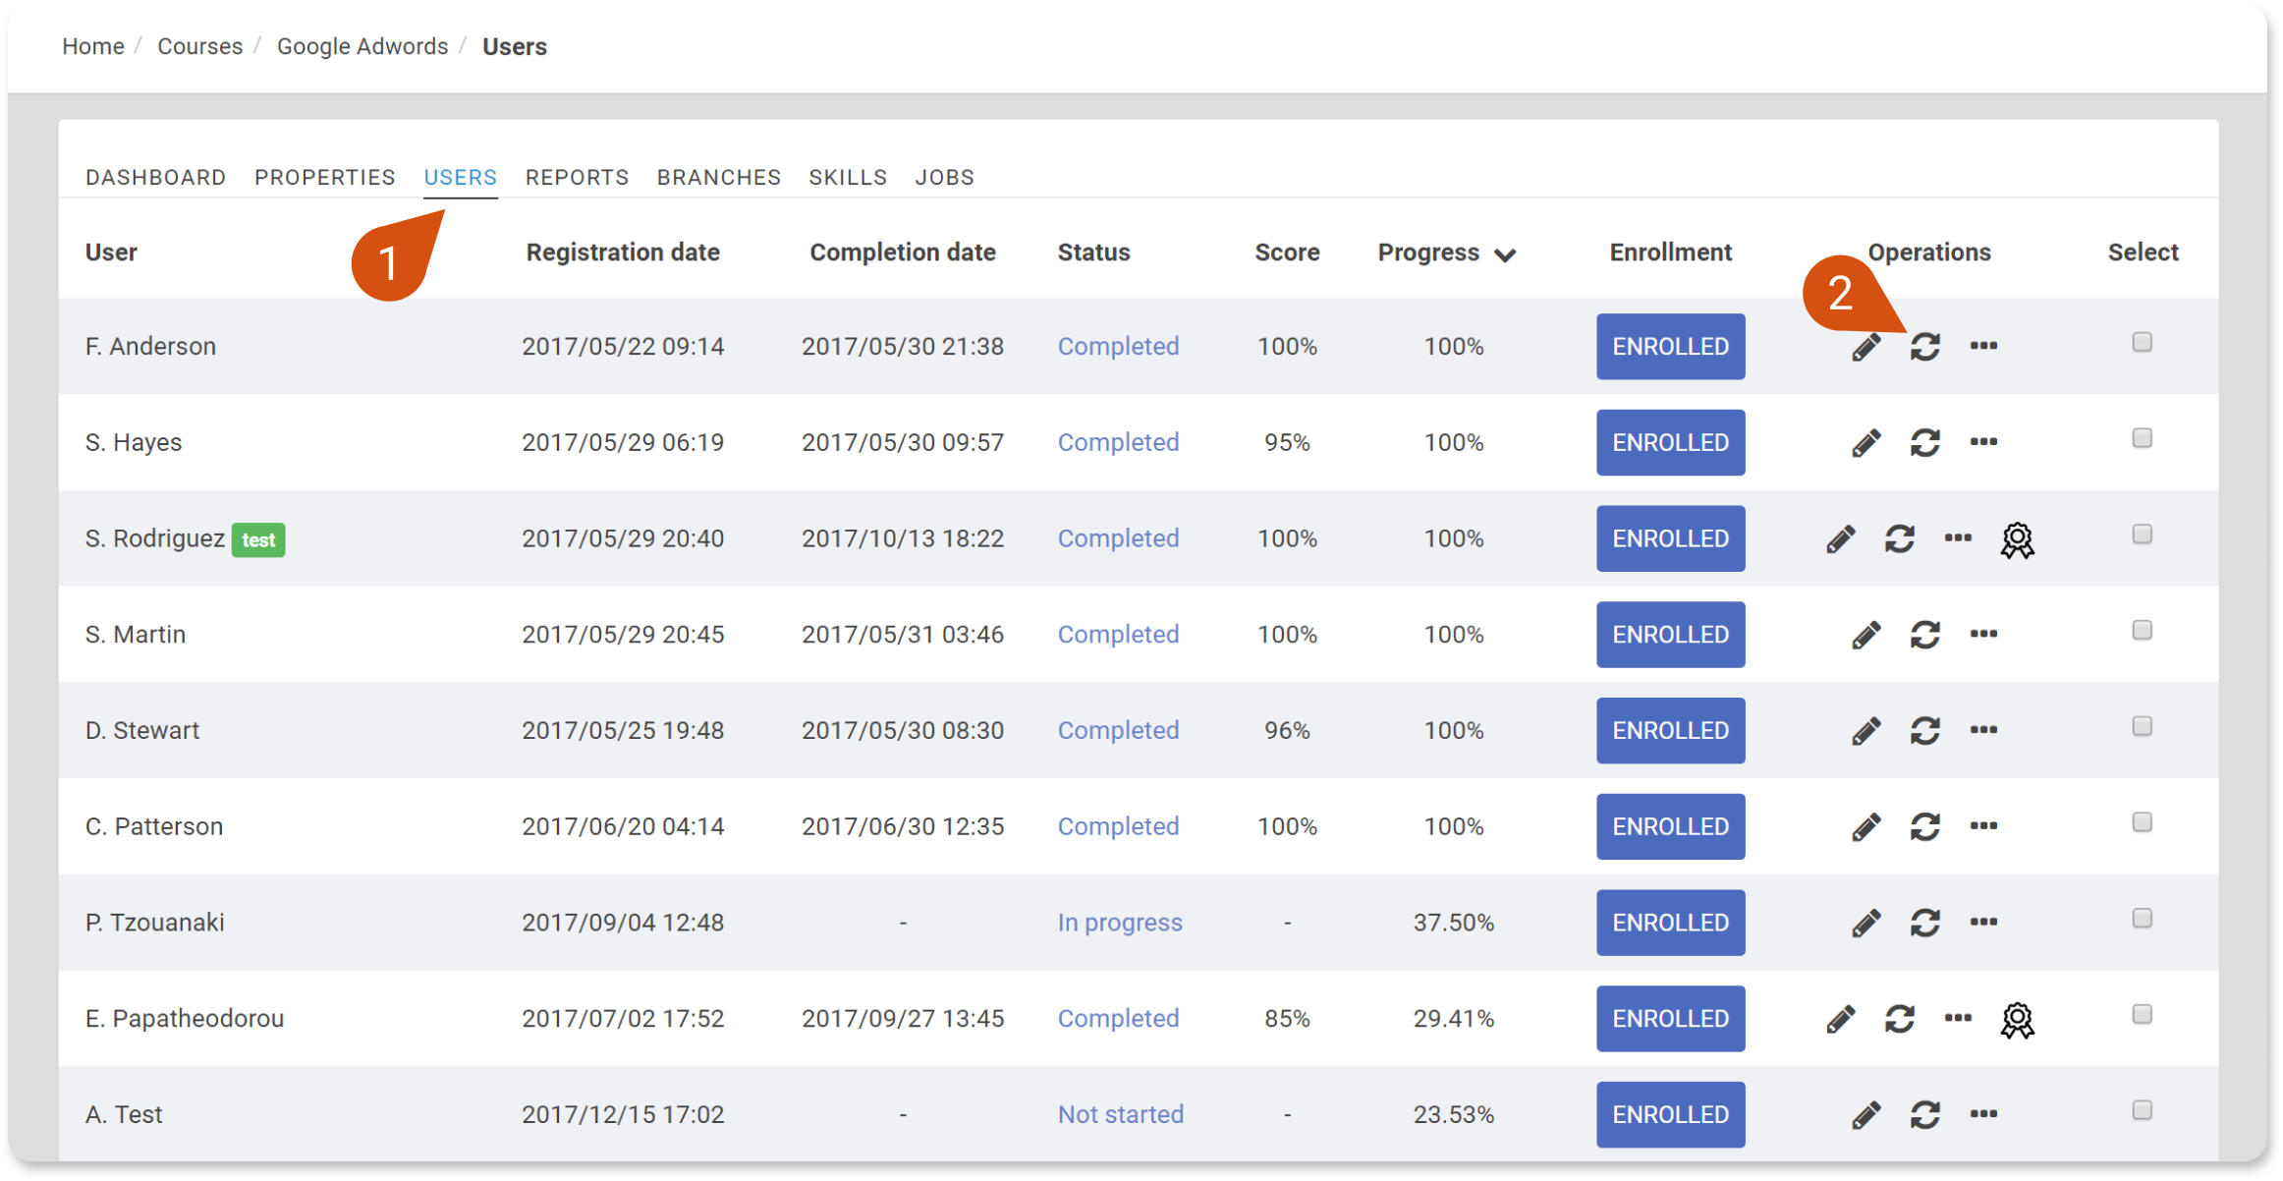This screenshot has height=1181, width=2283.
Task: Navigate to Home in breadcrumb
Action: coord(93,46)
